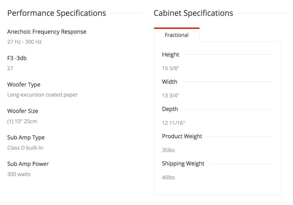Select the Fractional tab
The width and height of the screenshot is (293, 205).
[x=177, y=35]
